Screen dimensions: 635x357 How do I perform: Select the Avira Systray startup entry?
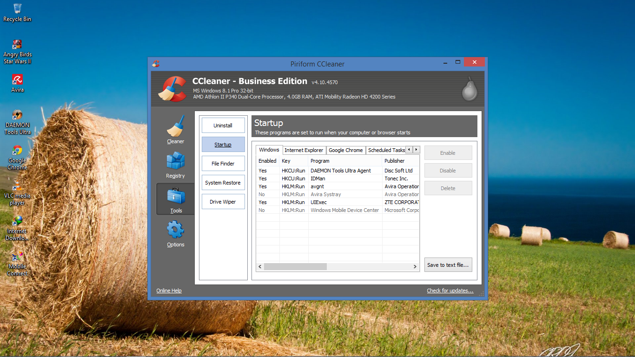[337, 194]
